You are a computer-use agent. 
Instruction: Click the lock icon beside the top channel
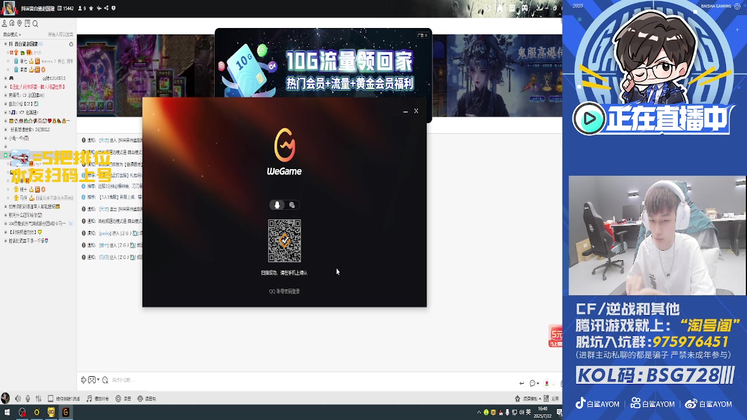pyautogui.click(x=71, y=44)
